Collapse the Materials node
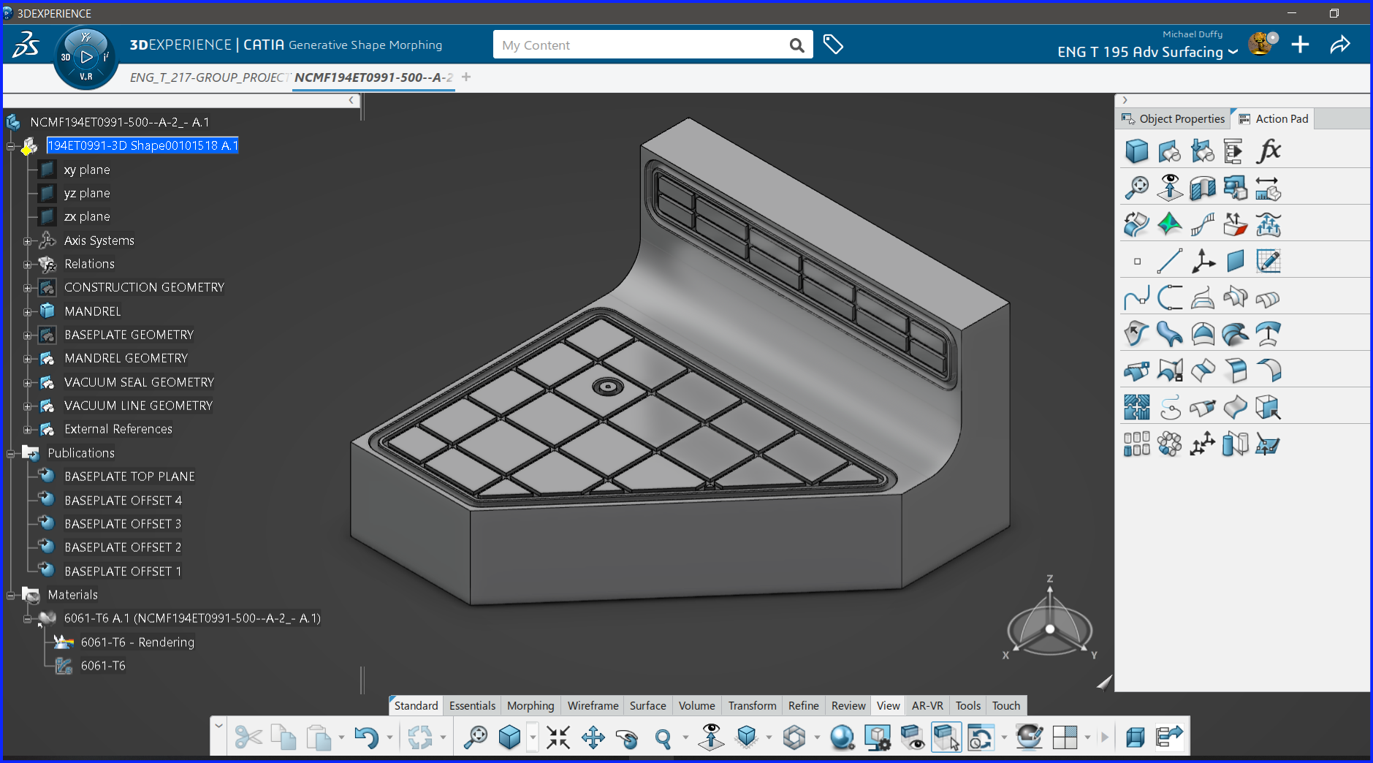 11,596
